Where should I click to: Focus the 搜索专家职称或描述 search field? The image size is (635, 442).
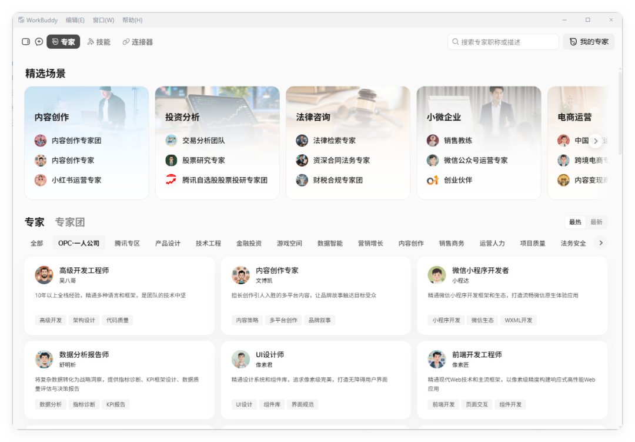click(503, 42)
